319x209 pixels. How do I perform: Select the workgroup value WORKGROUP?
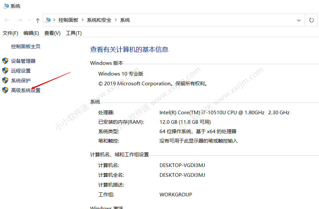[x=176, y=195]
